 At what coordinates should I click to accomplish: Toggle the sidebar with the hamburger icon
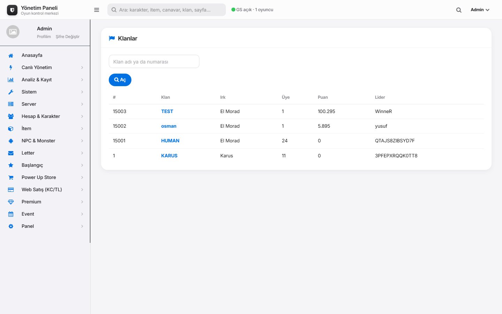pyautogui.click(x=97, y=10)
